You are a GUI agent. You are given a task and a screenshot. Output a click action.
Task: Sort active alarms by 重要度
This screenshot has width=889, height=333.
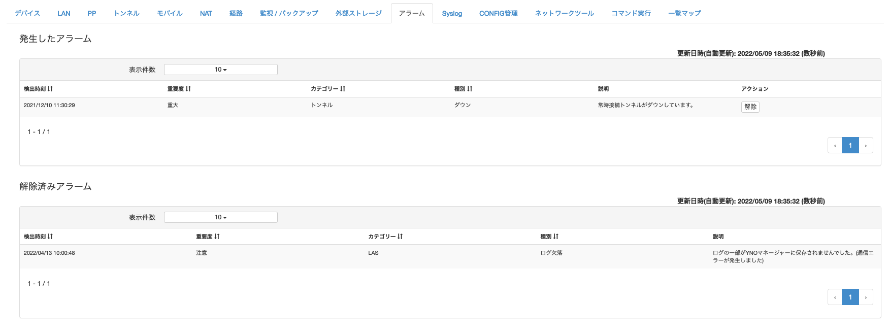pyautogui.click(x=179, y=89)
